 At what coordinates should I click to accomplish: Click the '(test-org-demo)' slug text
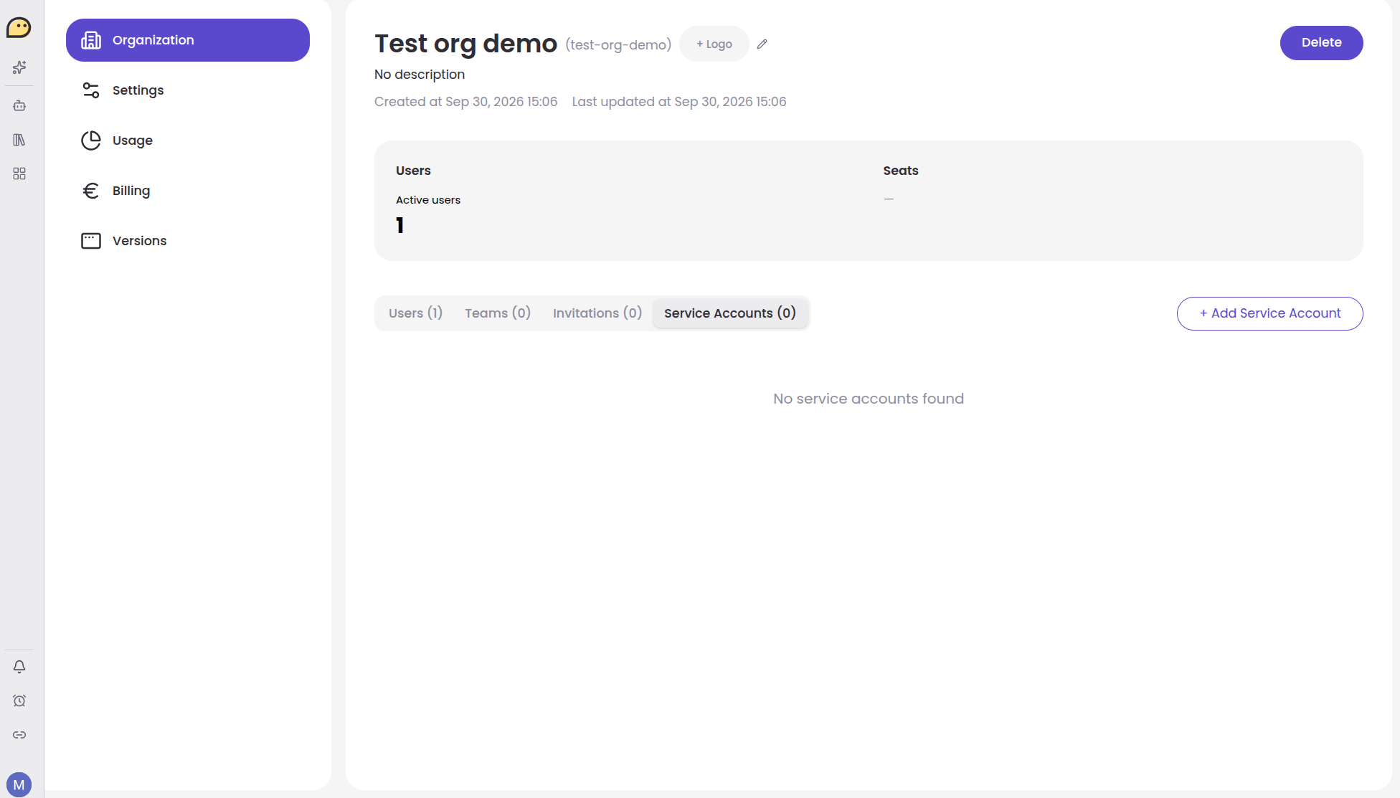pos(618,45)
